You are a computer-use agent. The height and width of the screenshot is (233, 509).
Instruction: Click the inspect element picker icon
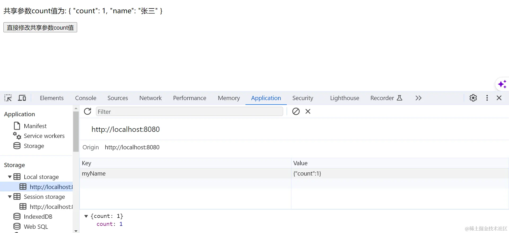coord(8,98)
